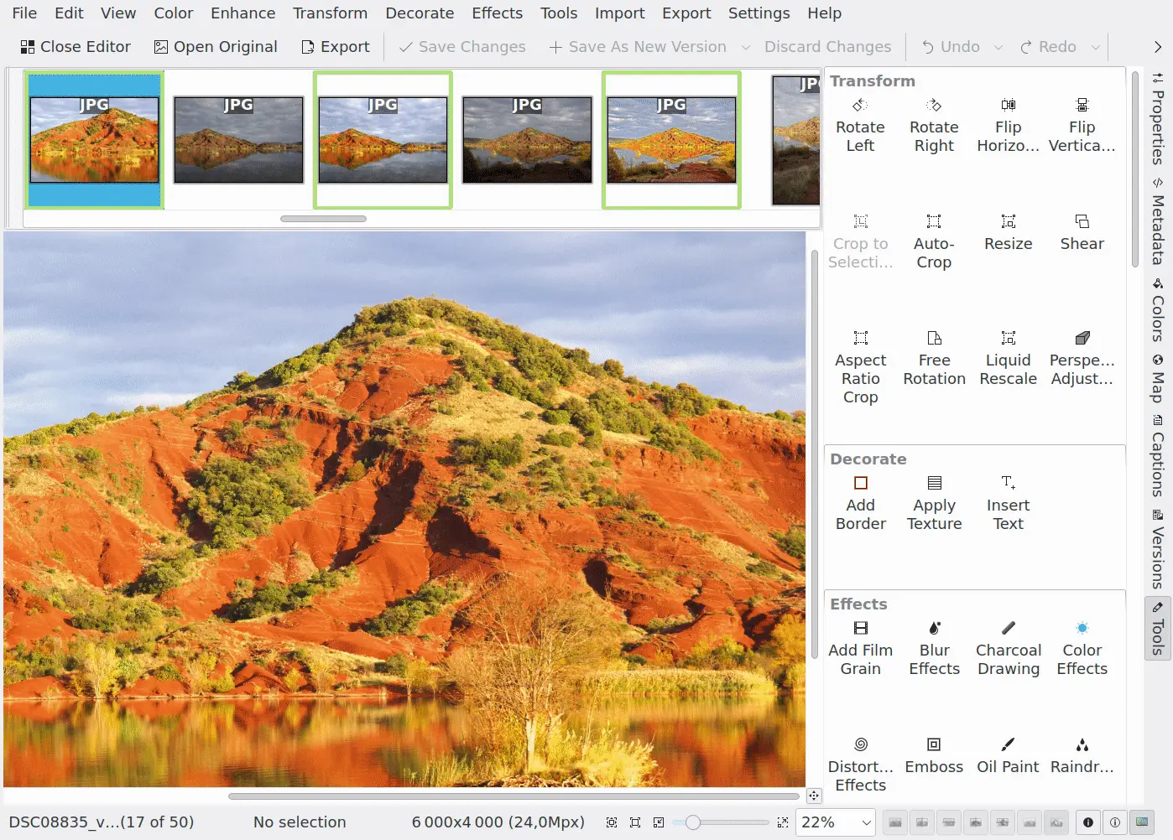
Task: Open the Insert Text tool
Action: pyautogui.click(x=1008, y=504)
